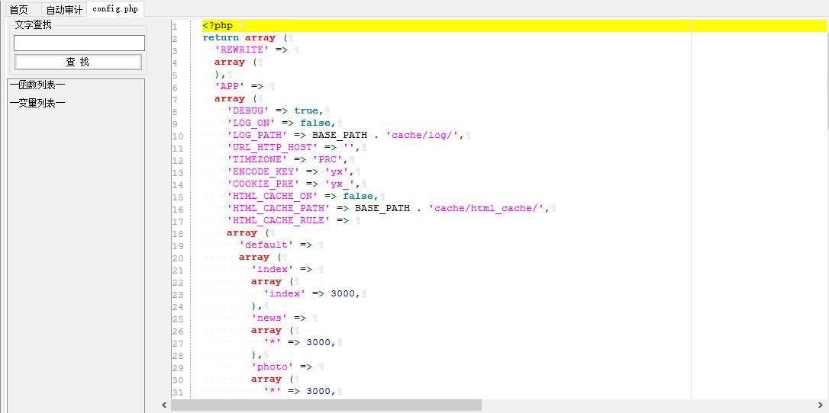Click the 'cache/html_cache/' string

pyautogui.click(x=486, y=208)
